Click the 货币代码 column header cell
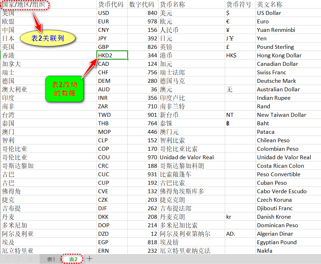This screenshot has height=264, width=321. tap(110, 5)
